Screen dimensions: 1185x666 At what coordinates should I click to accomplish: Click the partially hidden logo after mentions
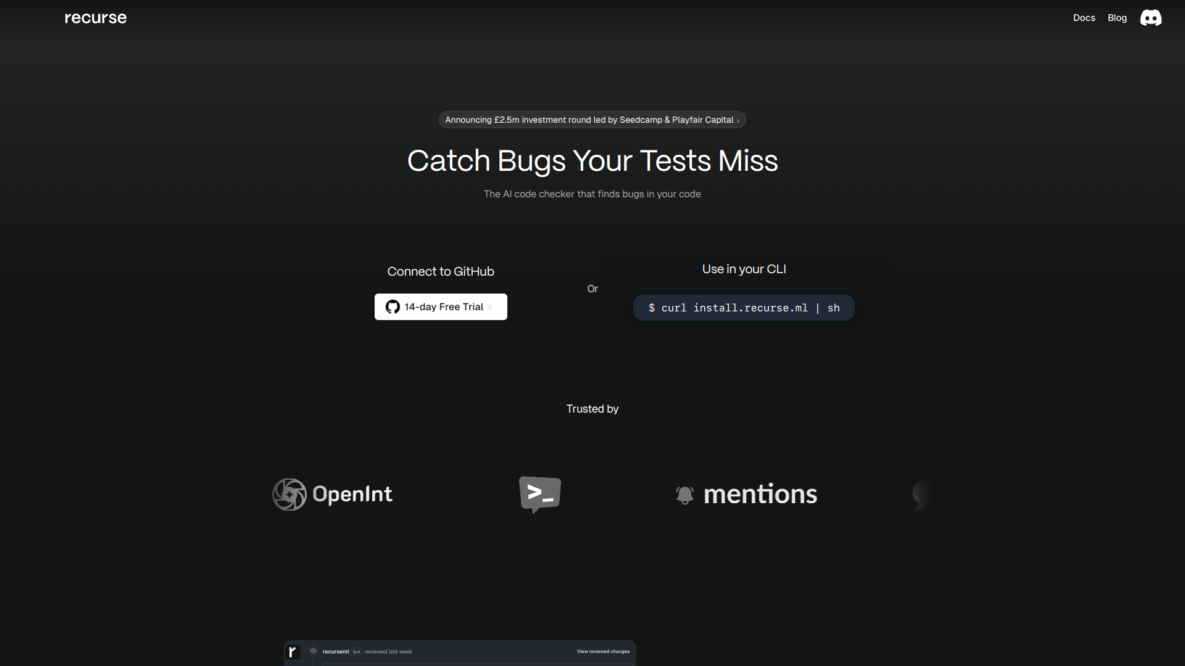(x=921, y=494)
